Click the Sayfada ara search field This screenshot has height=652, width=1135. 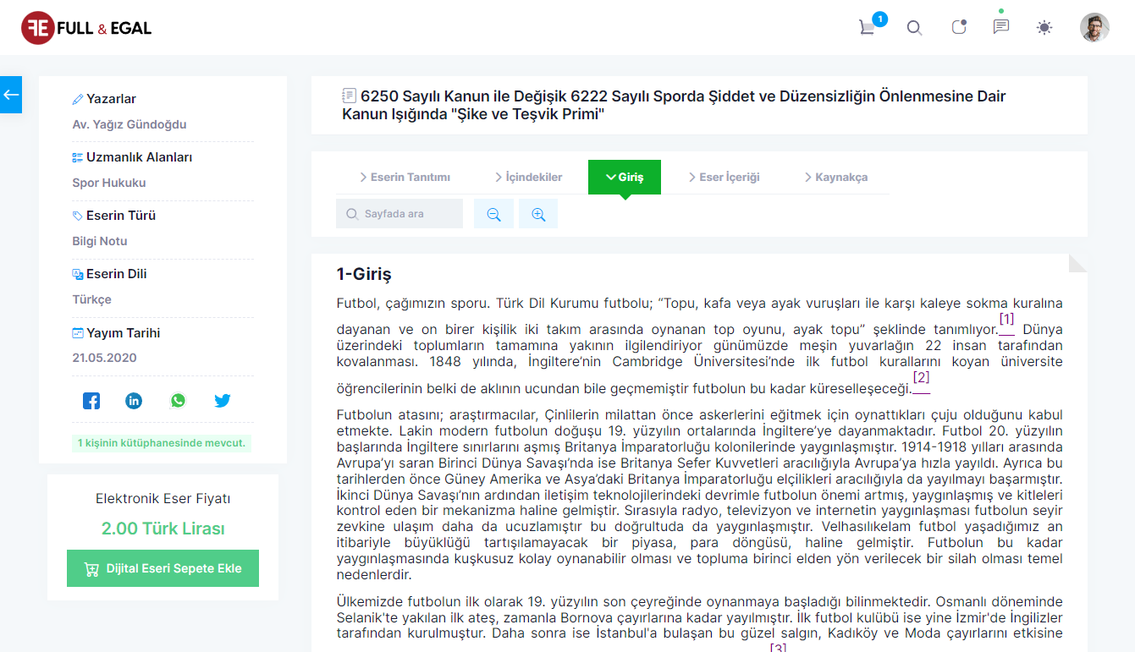[406, 214]
